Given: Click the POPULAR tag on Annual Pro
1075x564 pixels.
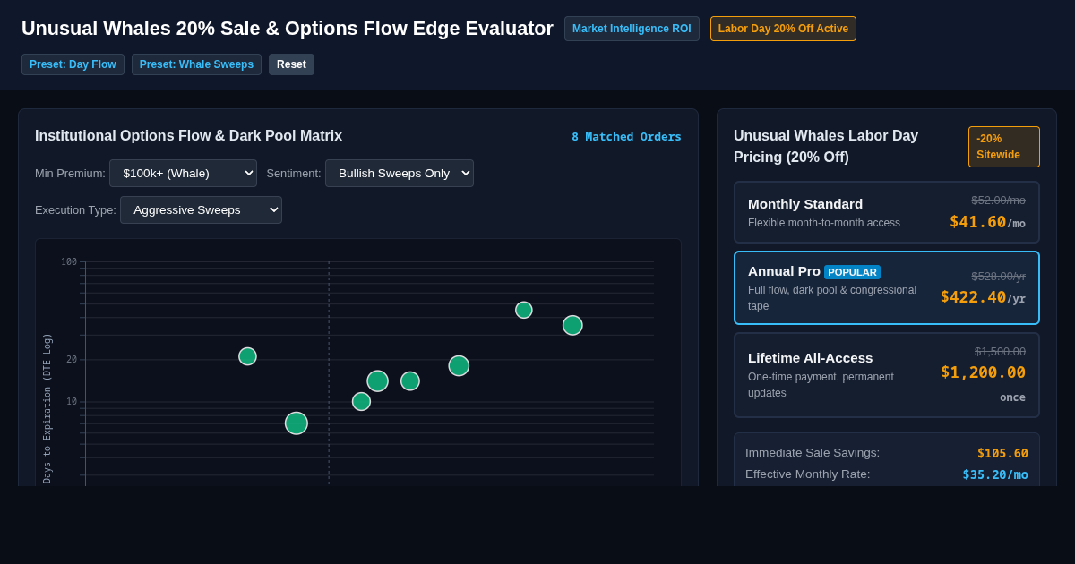Looking at the screenshot, I should [852, 272].
